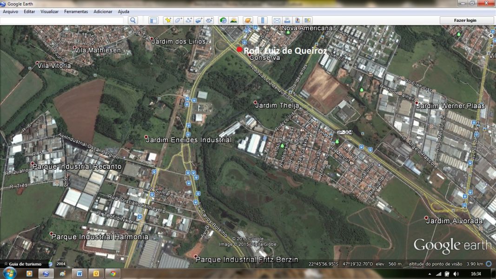This screenshot has width=496, height=279.
Task: Click the search magnifier button
Action: (x=133, y=20)
